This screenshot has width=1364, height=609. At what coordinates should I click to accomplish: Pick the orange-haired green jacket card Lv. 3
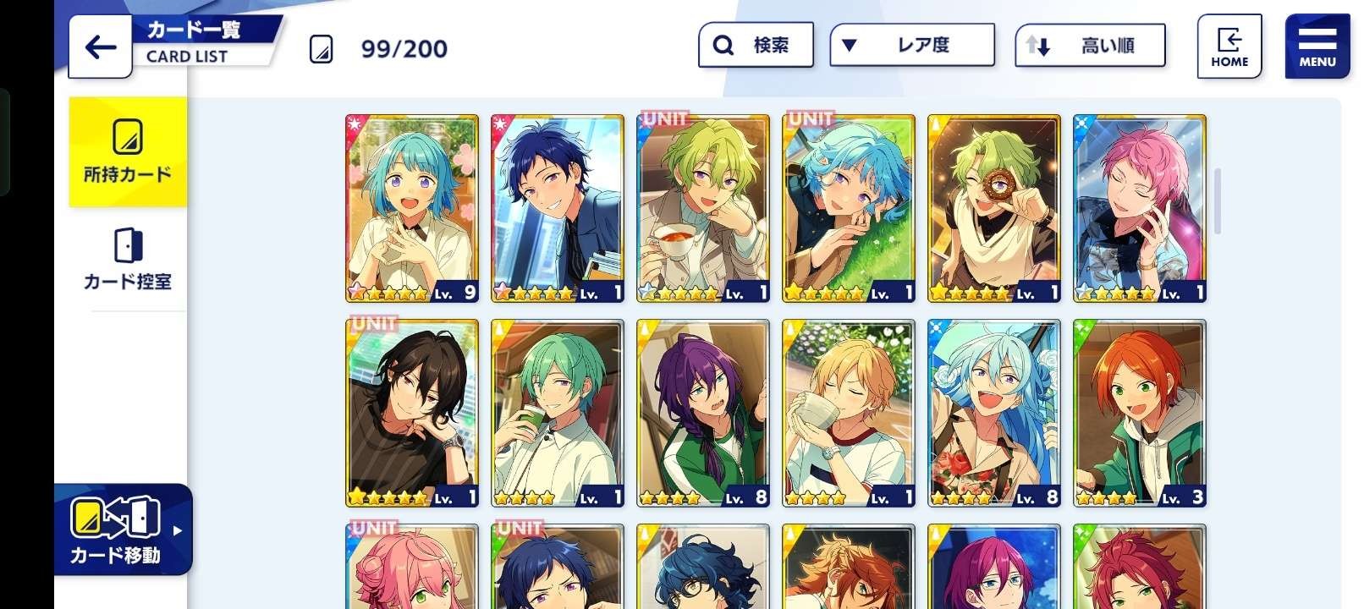[1140, 414]
